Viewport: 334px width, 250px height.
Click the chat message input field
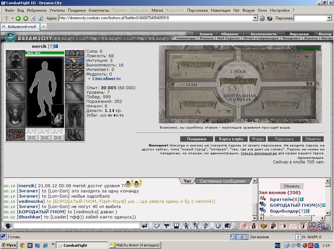click(76, 226)
